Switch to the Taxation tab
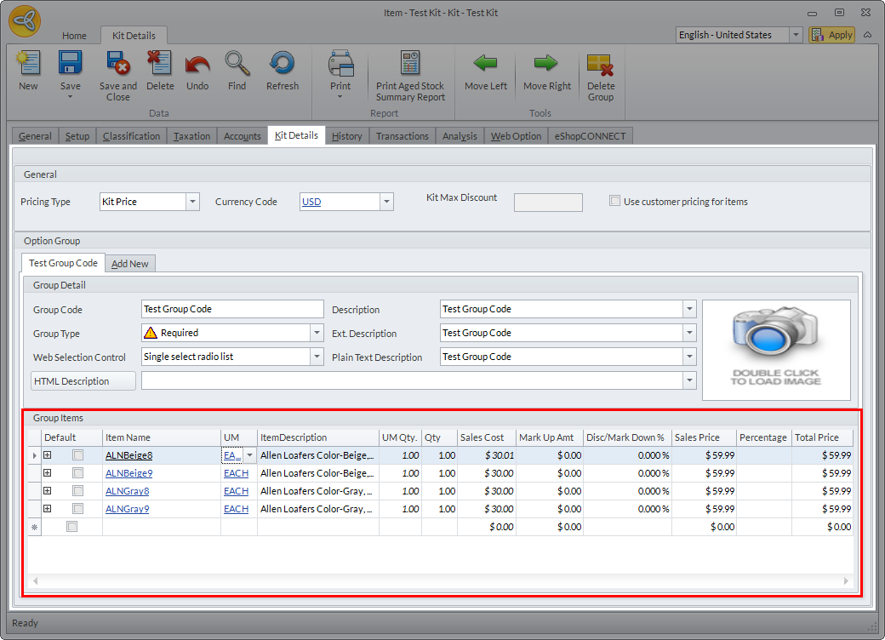The image size is (885, 640). (192, 136)
